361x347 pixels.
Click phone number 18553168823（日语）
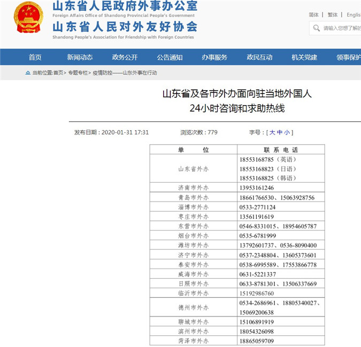[x=268, y=169]
